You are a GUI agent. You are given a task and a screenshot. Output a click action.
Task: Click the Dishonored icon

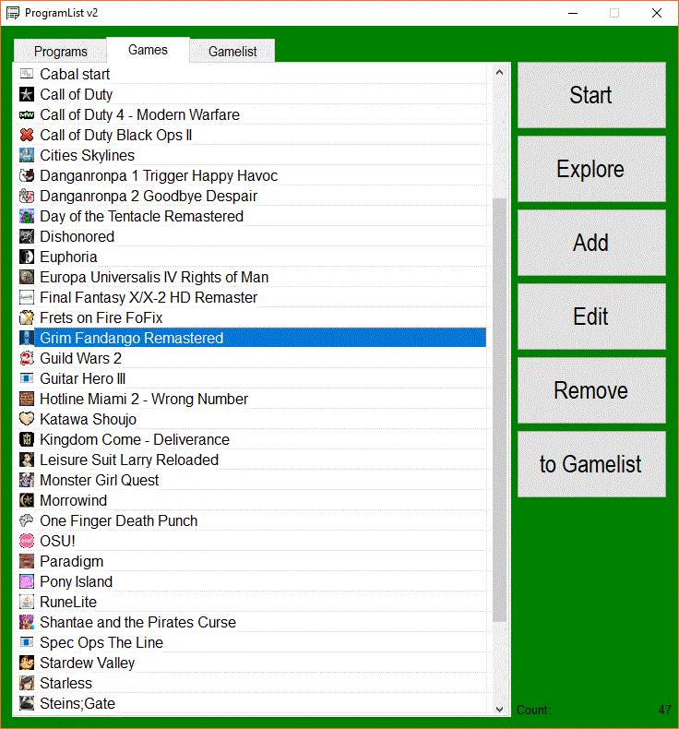27,236
